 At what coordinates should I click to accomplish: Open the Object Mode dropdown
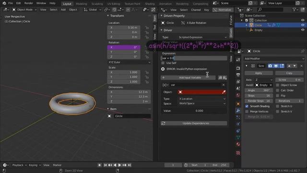tap(24, 10)
